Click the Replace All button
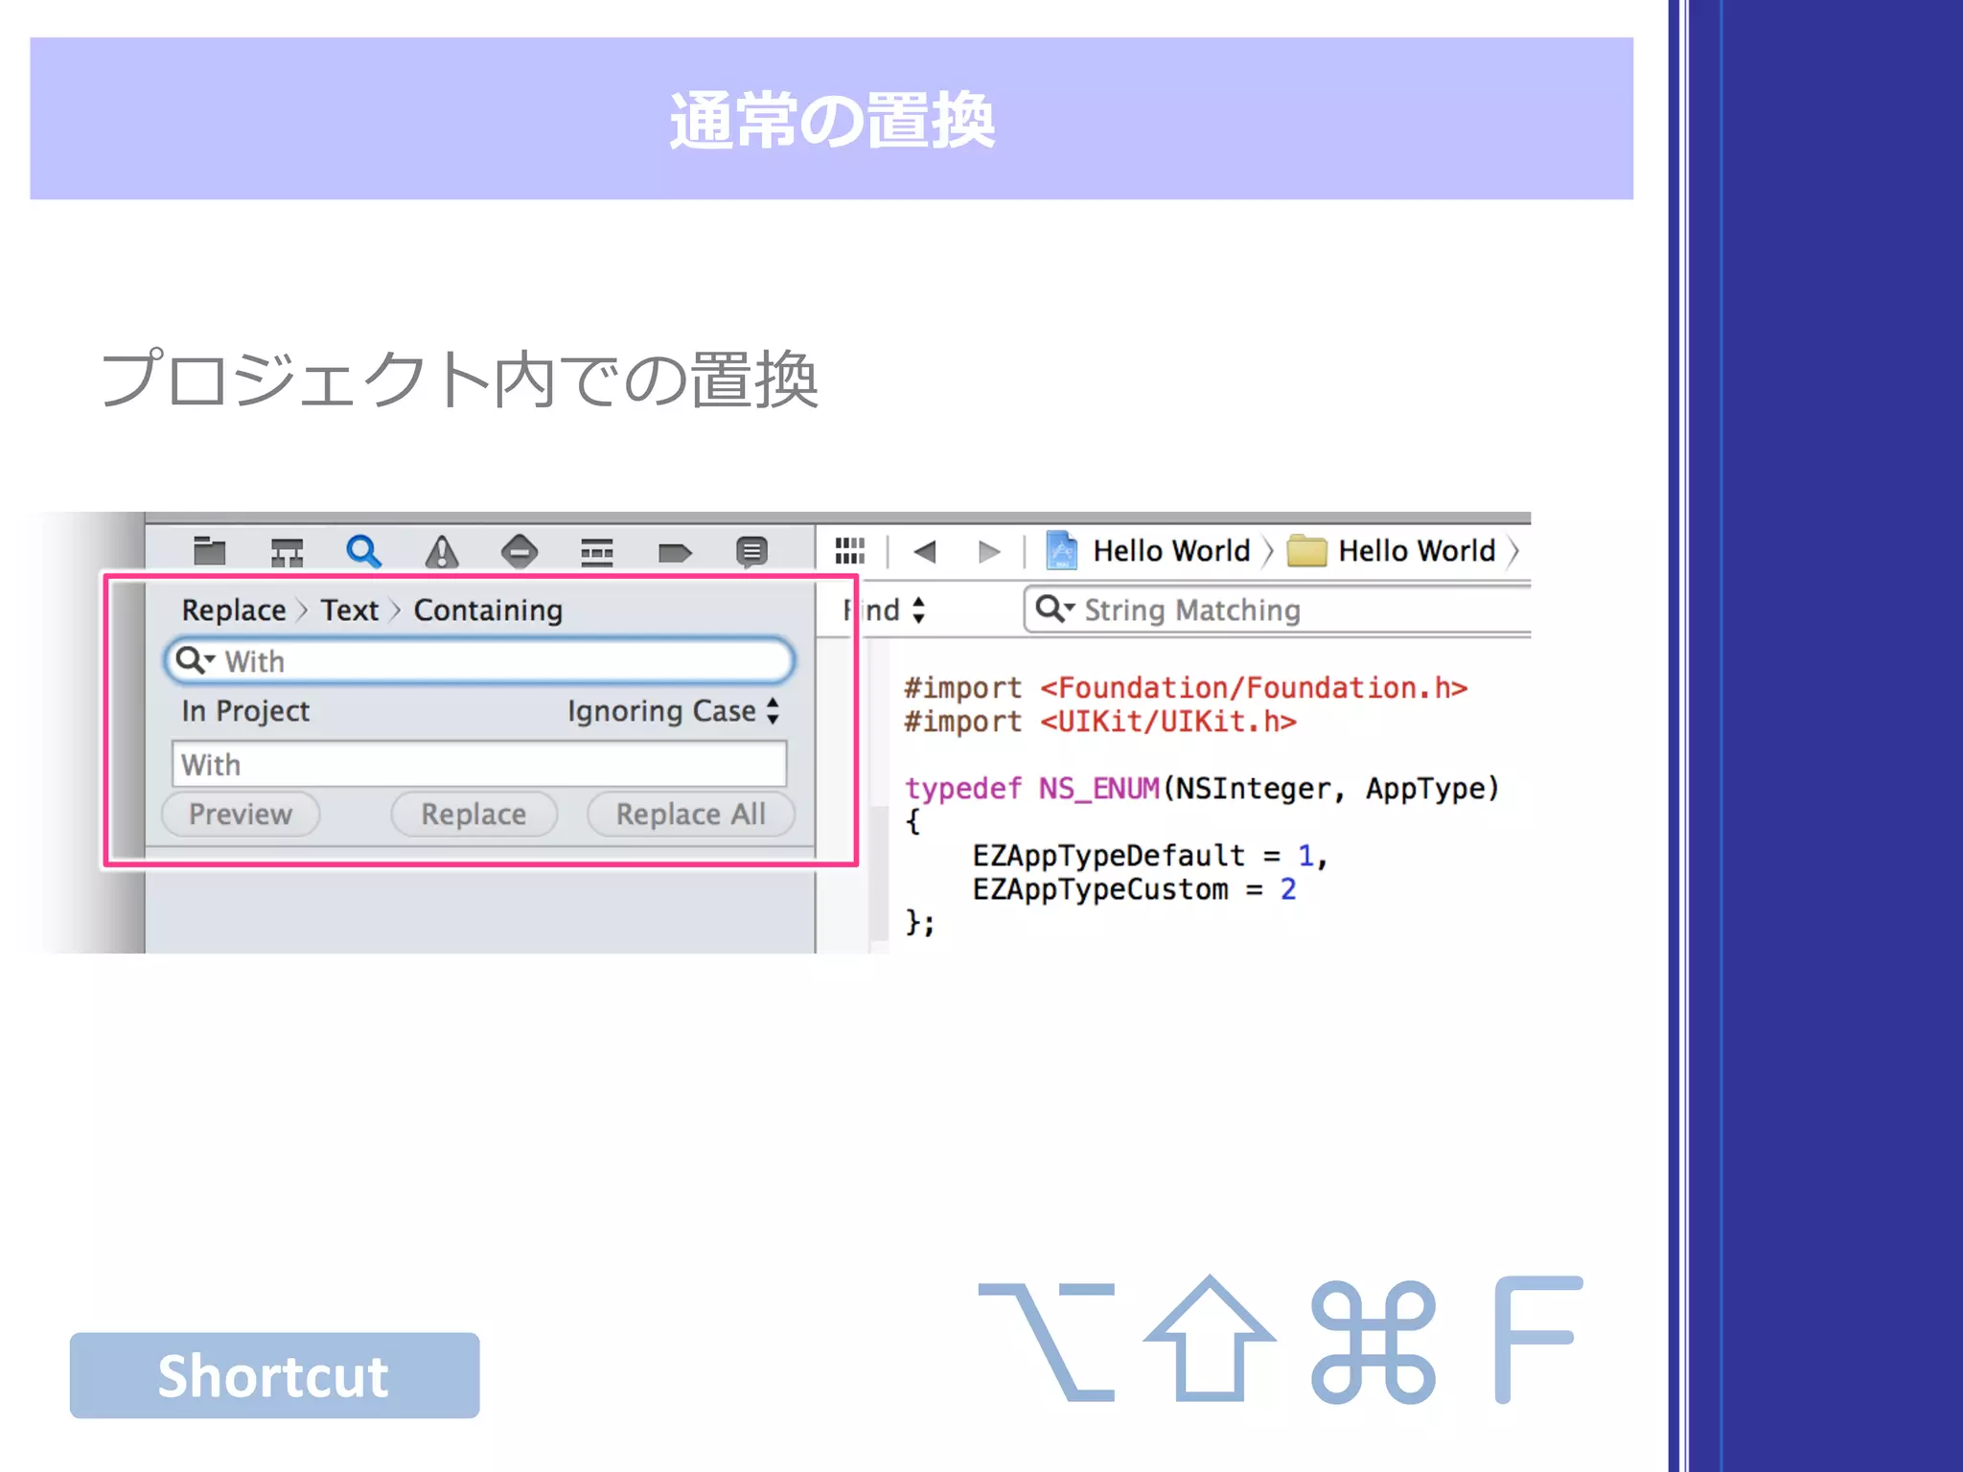Screen dimensions: 1963x1472 (x=690, y=815)
